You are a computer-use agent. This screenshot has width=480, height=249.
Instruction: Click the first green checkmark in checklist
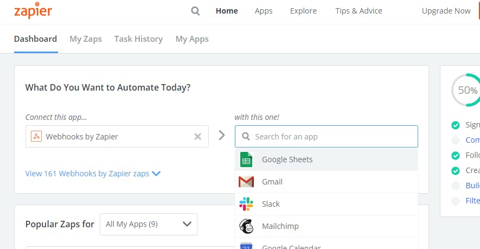pos(456,125)
